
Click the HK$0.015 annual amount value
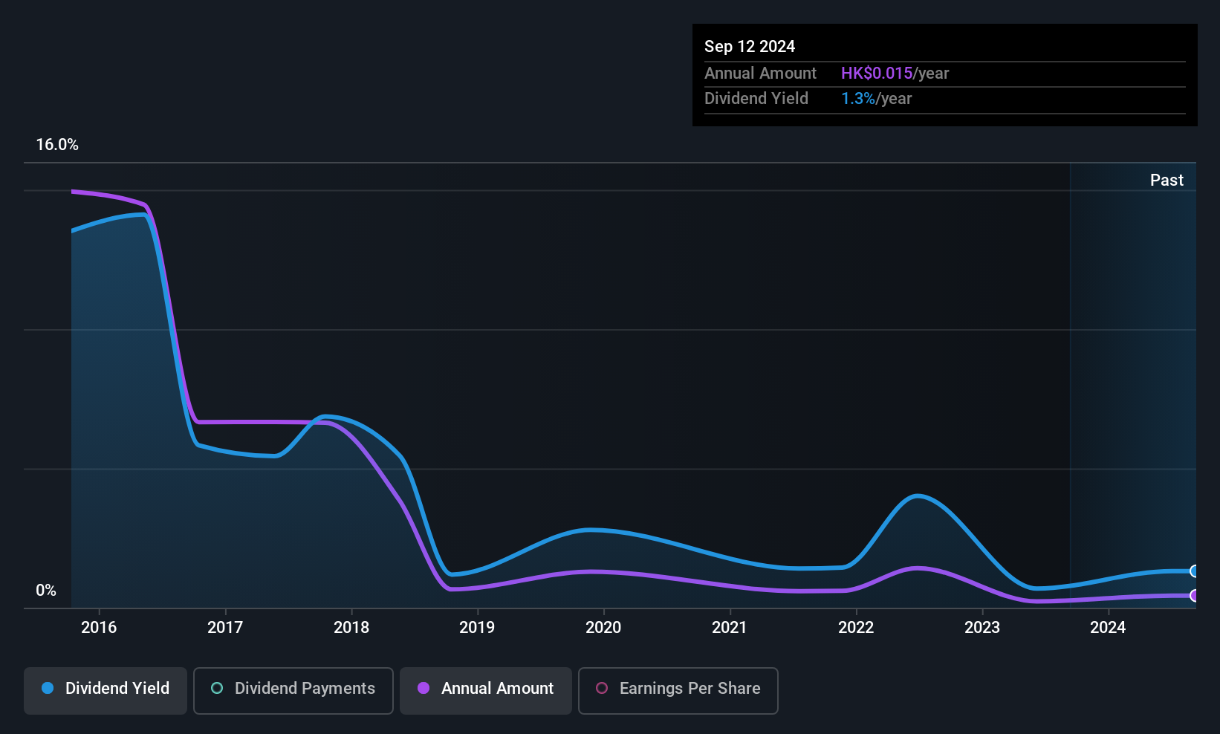(877, 73)
